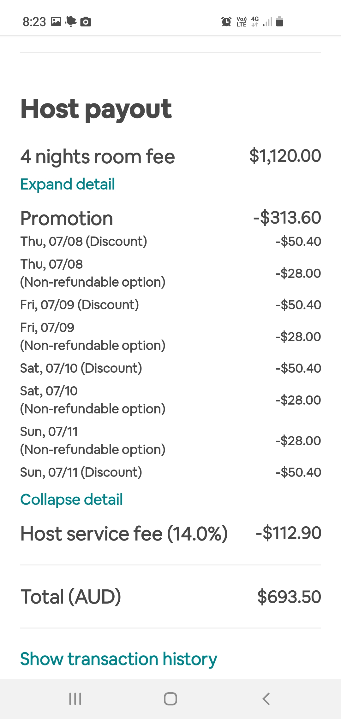Select Sun, 07/11 (Non-refundable option) line
Screen dimensions: 341x719
pyautogui.click(x=170, y=441)
